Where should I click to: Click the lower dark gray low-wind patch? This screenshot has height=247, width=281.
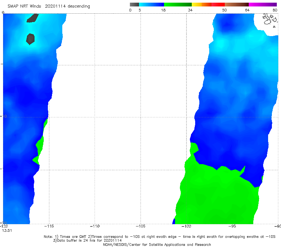pos(30,39)
